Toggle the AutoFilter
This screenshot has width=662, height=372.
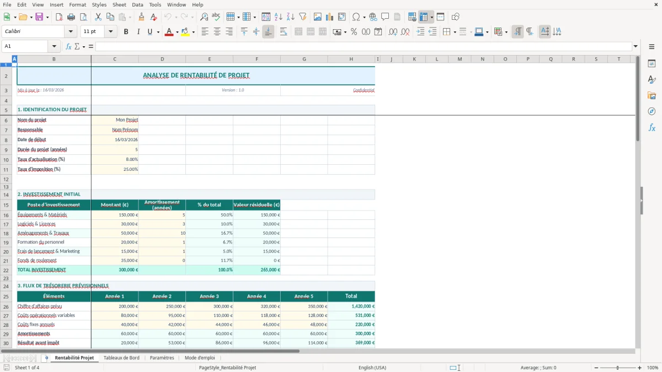click(x=303, y=17)
